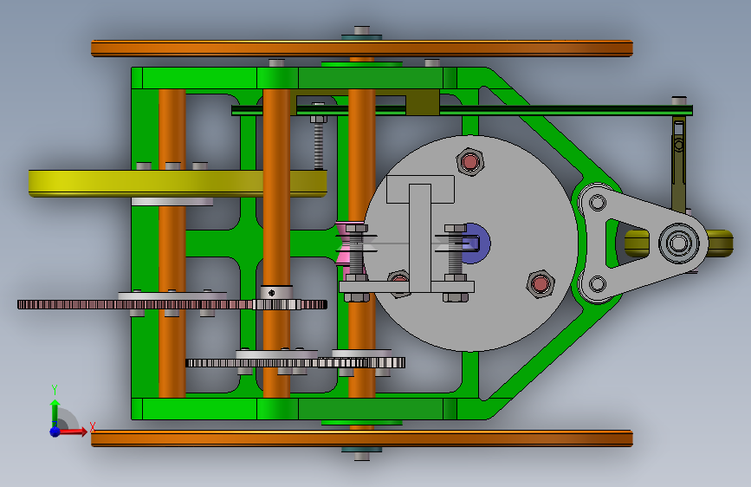The image size is (751, 487).
Task: Click the blue origin ball of the triad
Action: 55,432
